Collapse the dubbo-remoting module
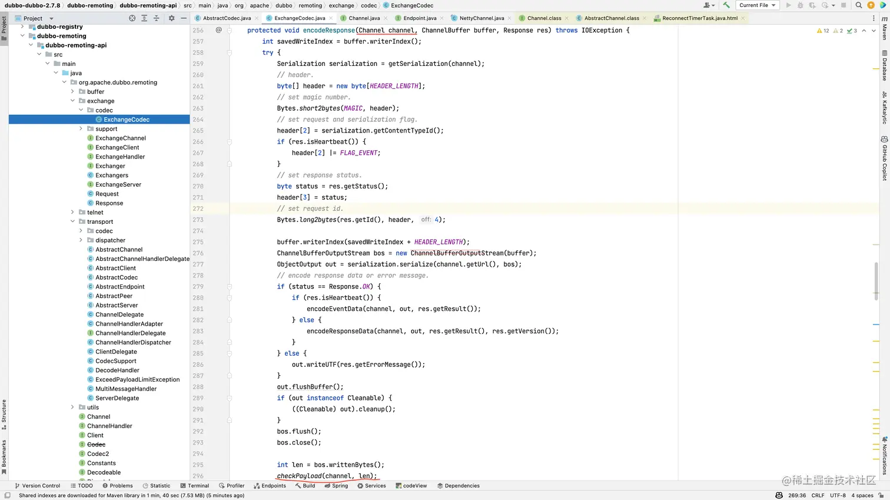 click(23, 36)
